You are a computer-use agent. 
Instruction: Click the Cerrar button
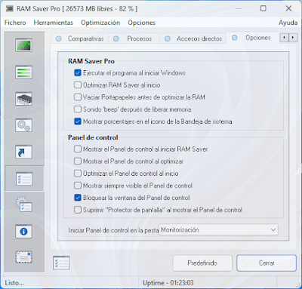[267, 263]
